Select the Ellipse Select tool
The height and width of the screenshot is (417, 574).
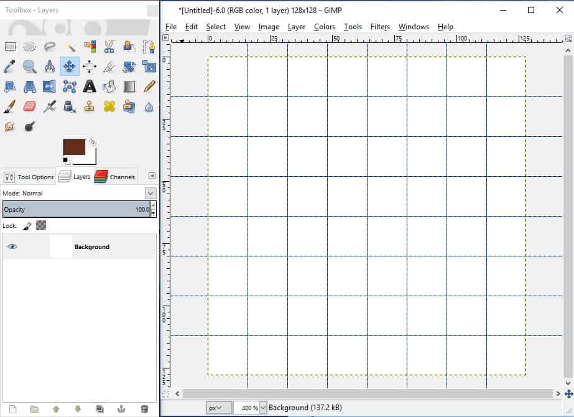click(x=30, y=46)
